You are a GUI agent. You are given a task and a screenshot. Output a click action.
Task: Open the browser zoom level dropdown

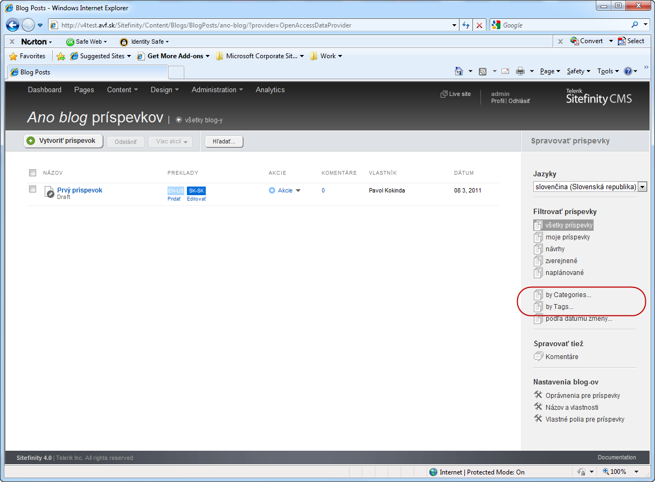pos(637,472)
